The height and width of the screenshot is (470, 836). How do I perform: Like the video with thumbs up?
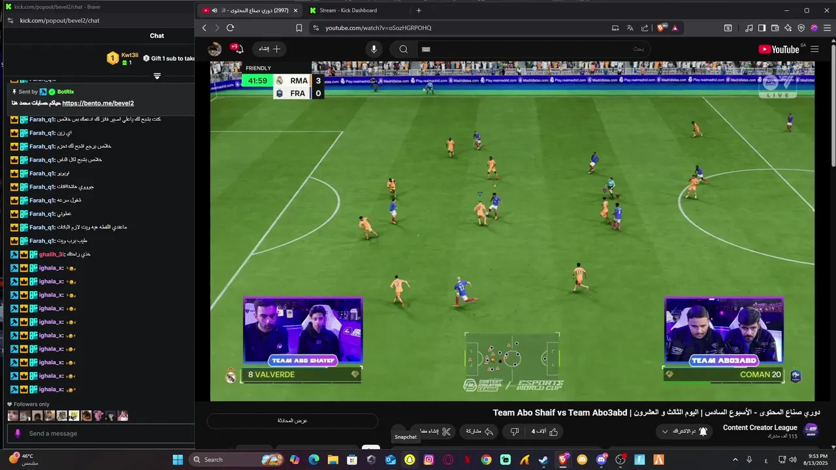[x=545, y=431]
